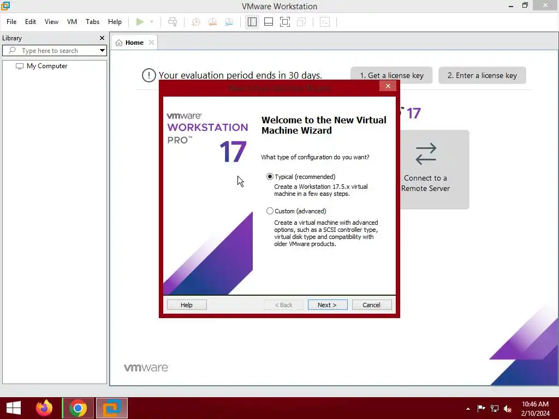Close the New Virtual Machine Wizard dialog

click(388, 86)
